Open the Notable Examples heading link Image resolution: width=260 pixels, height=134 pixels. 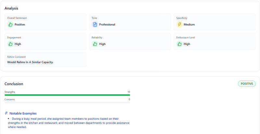[x=23, y=113]
